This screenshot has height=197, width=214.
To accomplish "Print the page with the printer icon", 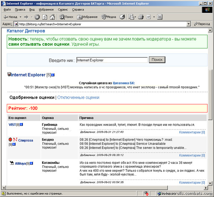I will 141,17.
